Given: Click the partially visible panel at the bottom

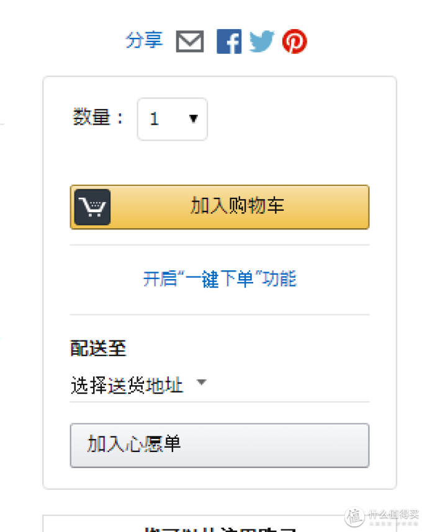Looking at the screenshot, I should 220,523.
